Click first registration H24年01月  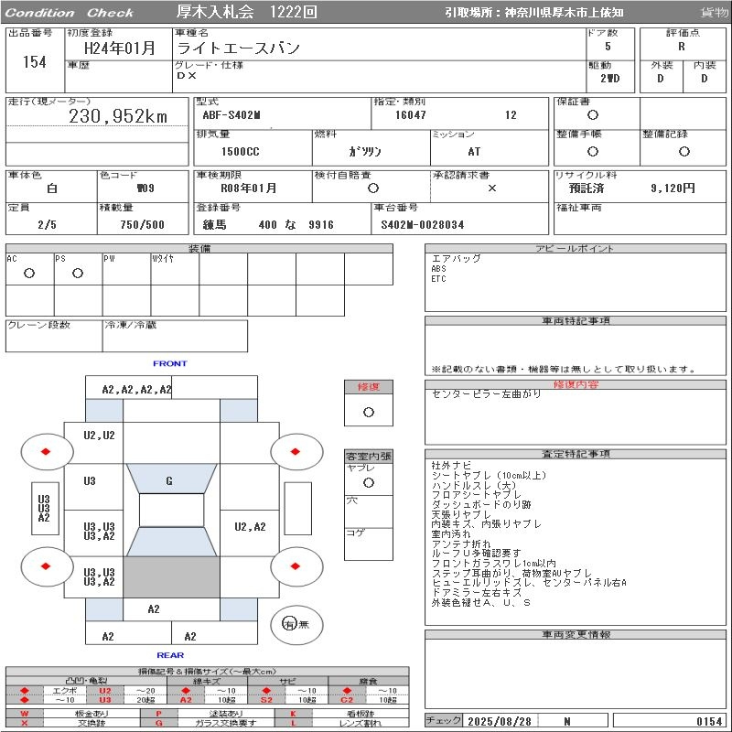tap(120, 48)
